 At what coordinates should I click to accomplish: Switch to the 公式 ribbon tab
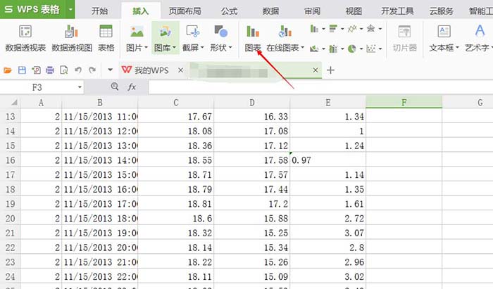coord(229,11)
